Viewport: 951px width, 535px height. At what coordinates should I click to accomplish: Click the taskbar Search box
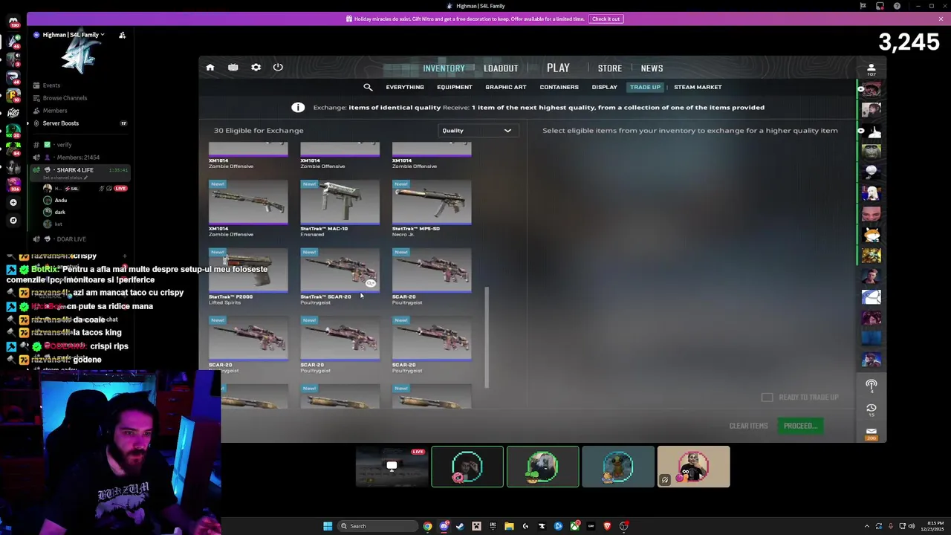tap(377, 526)
